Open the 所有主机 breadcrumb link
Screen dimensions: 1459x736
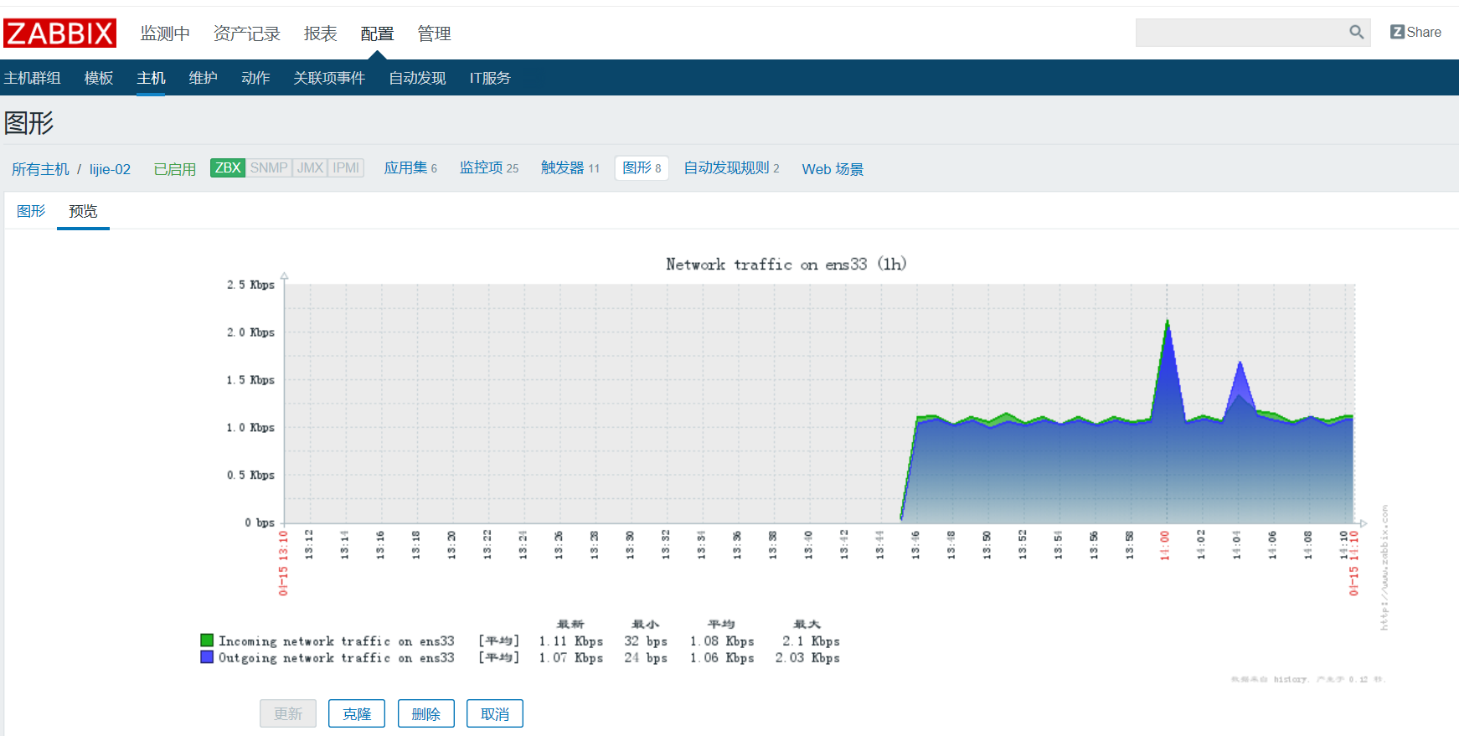click(x=40, y=169)
